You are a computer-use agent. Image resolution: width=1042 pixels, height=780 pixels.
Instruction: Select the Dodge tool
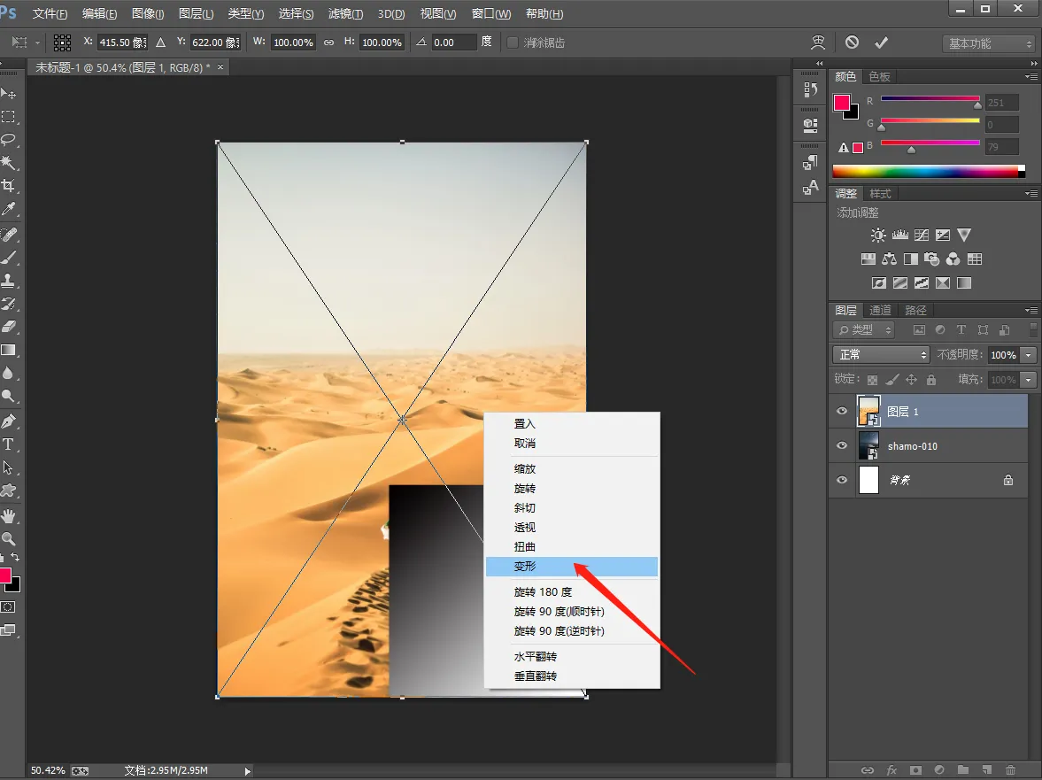8,396
